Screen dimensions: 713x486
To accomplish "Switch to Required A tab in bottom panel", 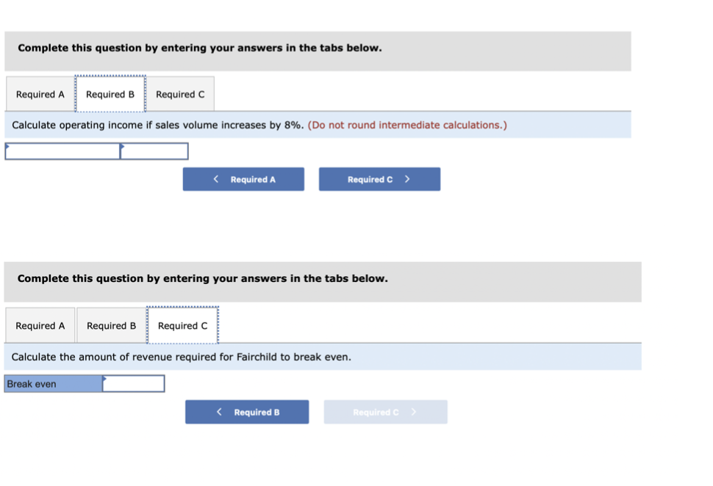I will [40, 325].
